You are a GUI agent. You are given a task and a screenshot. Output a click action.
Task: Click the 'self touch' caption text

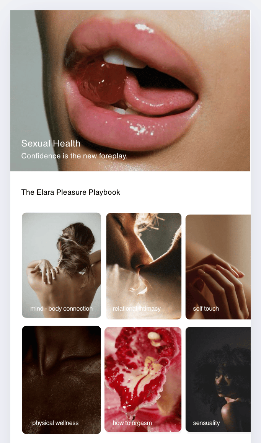coord(206,308)
